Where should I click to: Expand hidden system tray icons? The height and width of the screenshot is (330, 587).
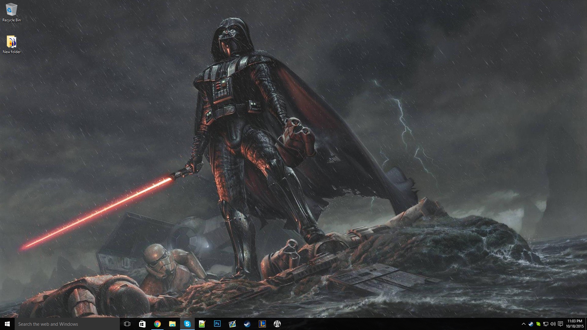[x=524, y=324]
